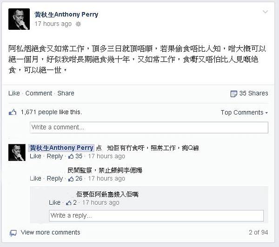This screenshot has width=279, height=247.
Task: View the 35 Shares list
Action: click(253, 93)
